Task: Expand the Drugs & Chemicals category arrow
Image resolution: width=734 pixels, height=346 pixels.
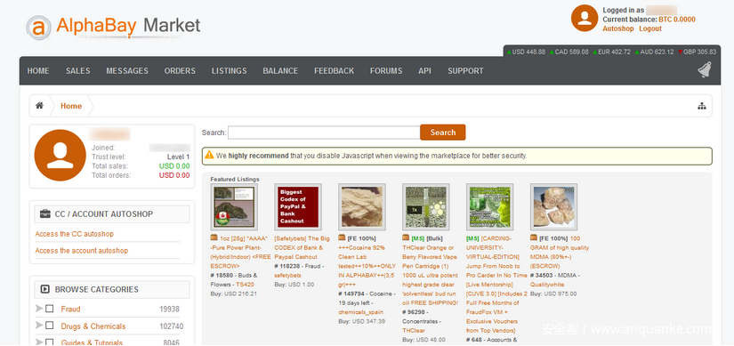Action: click(39, 326)
